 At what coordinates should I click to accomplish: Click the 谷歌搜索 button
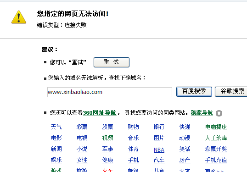pyautogui.click(x=231, y=92)
